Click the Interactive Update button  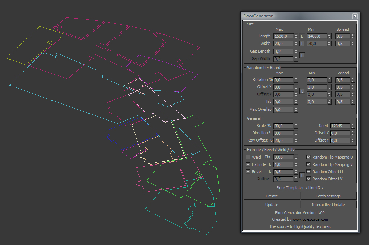point(328,205)
